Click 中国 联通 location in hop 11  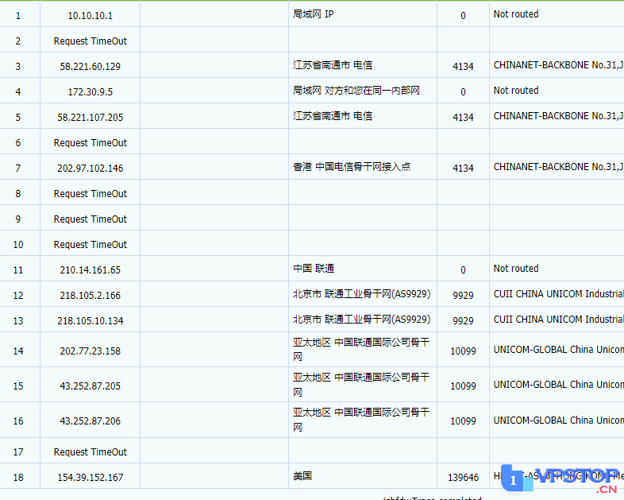point(314,269)
